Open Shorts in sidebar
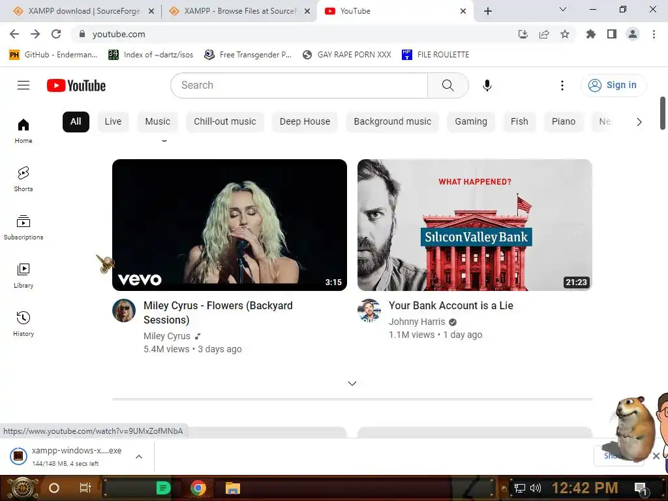The height and width of the screenshot is (501, 668). (23, 179)
